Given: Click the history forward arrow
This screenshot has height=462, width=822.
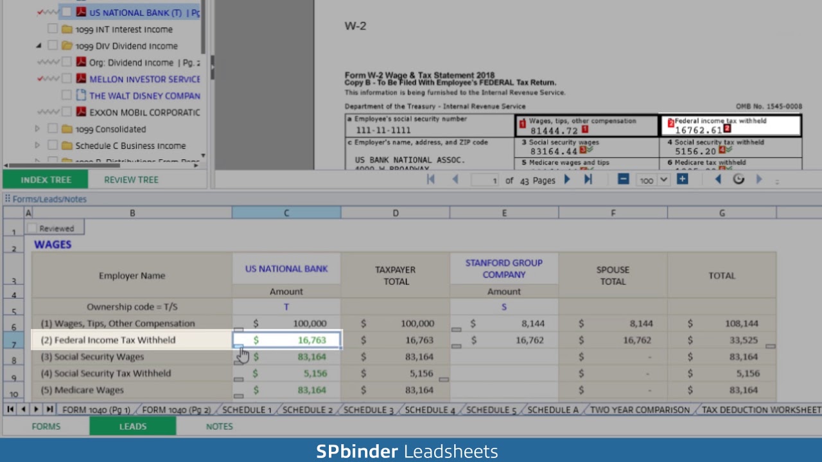Looking at the screenshot, I should [759, 180].
